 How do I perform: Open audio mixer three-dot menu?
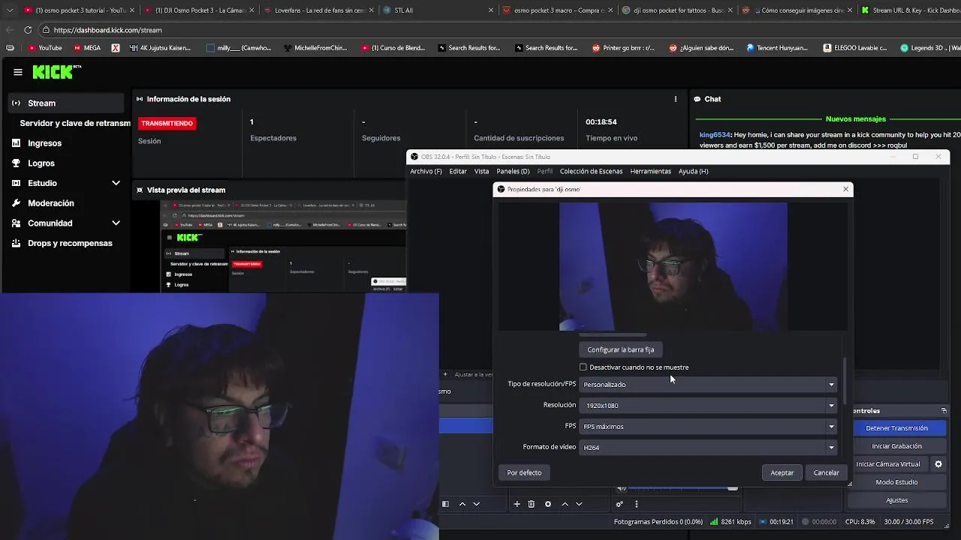coord(637,504)
